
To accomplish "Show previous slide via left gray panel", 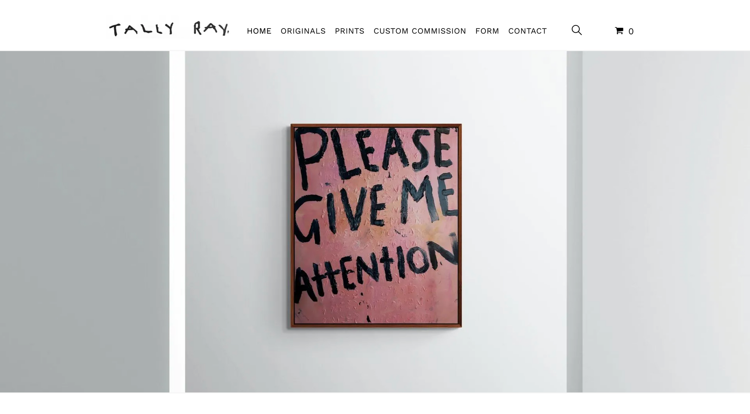I will pyautogui.click(x=84, y=221).
